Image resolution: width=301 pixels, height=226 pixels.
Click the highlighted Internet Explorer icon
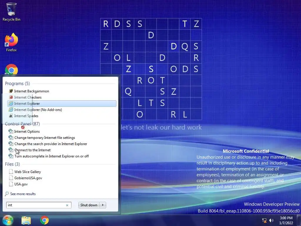tap(11, 103)
